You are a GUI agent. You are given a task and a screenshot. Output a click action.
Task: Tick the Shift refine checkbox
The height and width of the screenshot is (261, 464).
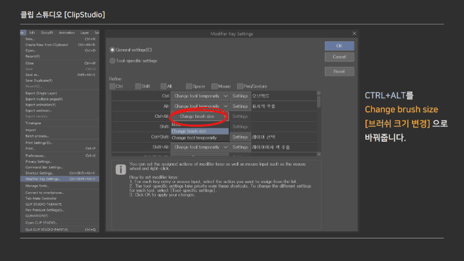tap(138, 86)
